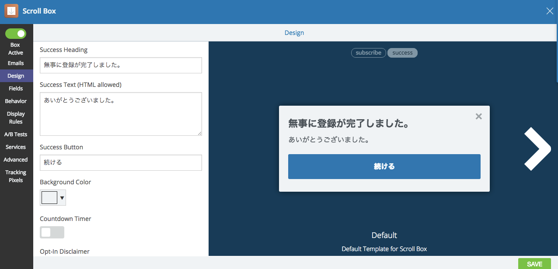Open Tracking Pixels settings
Image resolution: width=558 pixels, height=269 pixels.
click(16, 176)
